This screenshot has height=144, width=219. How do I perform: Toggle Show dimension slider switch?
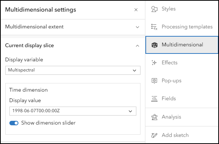tap(14, 123)
